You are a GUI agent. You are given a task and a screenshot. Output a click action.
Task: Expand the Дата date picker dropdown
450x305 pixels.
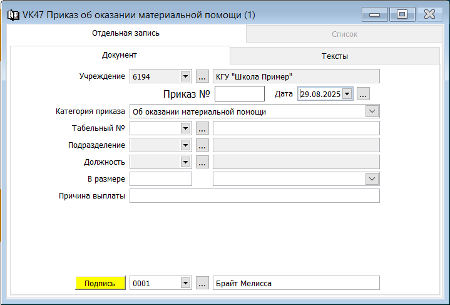tap(347, 94)
